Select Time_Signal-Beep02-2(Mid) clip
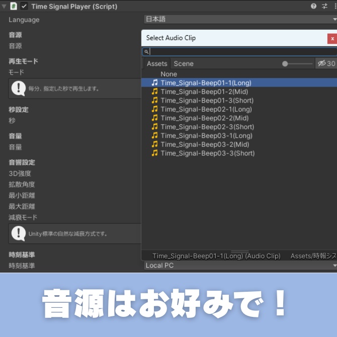337x337 pixels. click(239, 118)
